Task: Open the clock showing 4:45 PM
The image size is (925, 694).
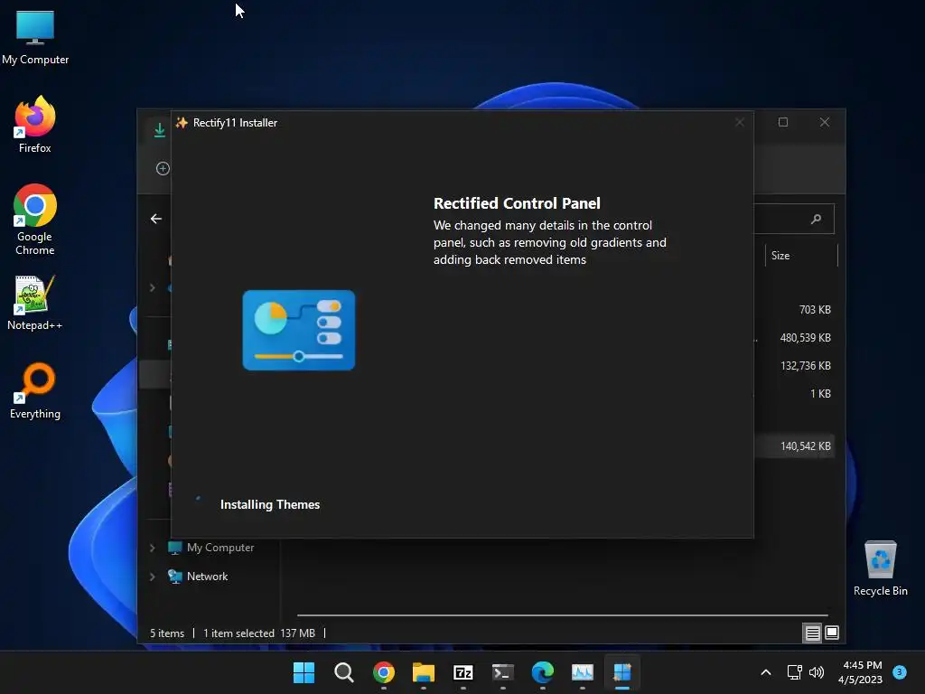Action: click(x=860, y=672)
